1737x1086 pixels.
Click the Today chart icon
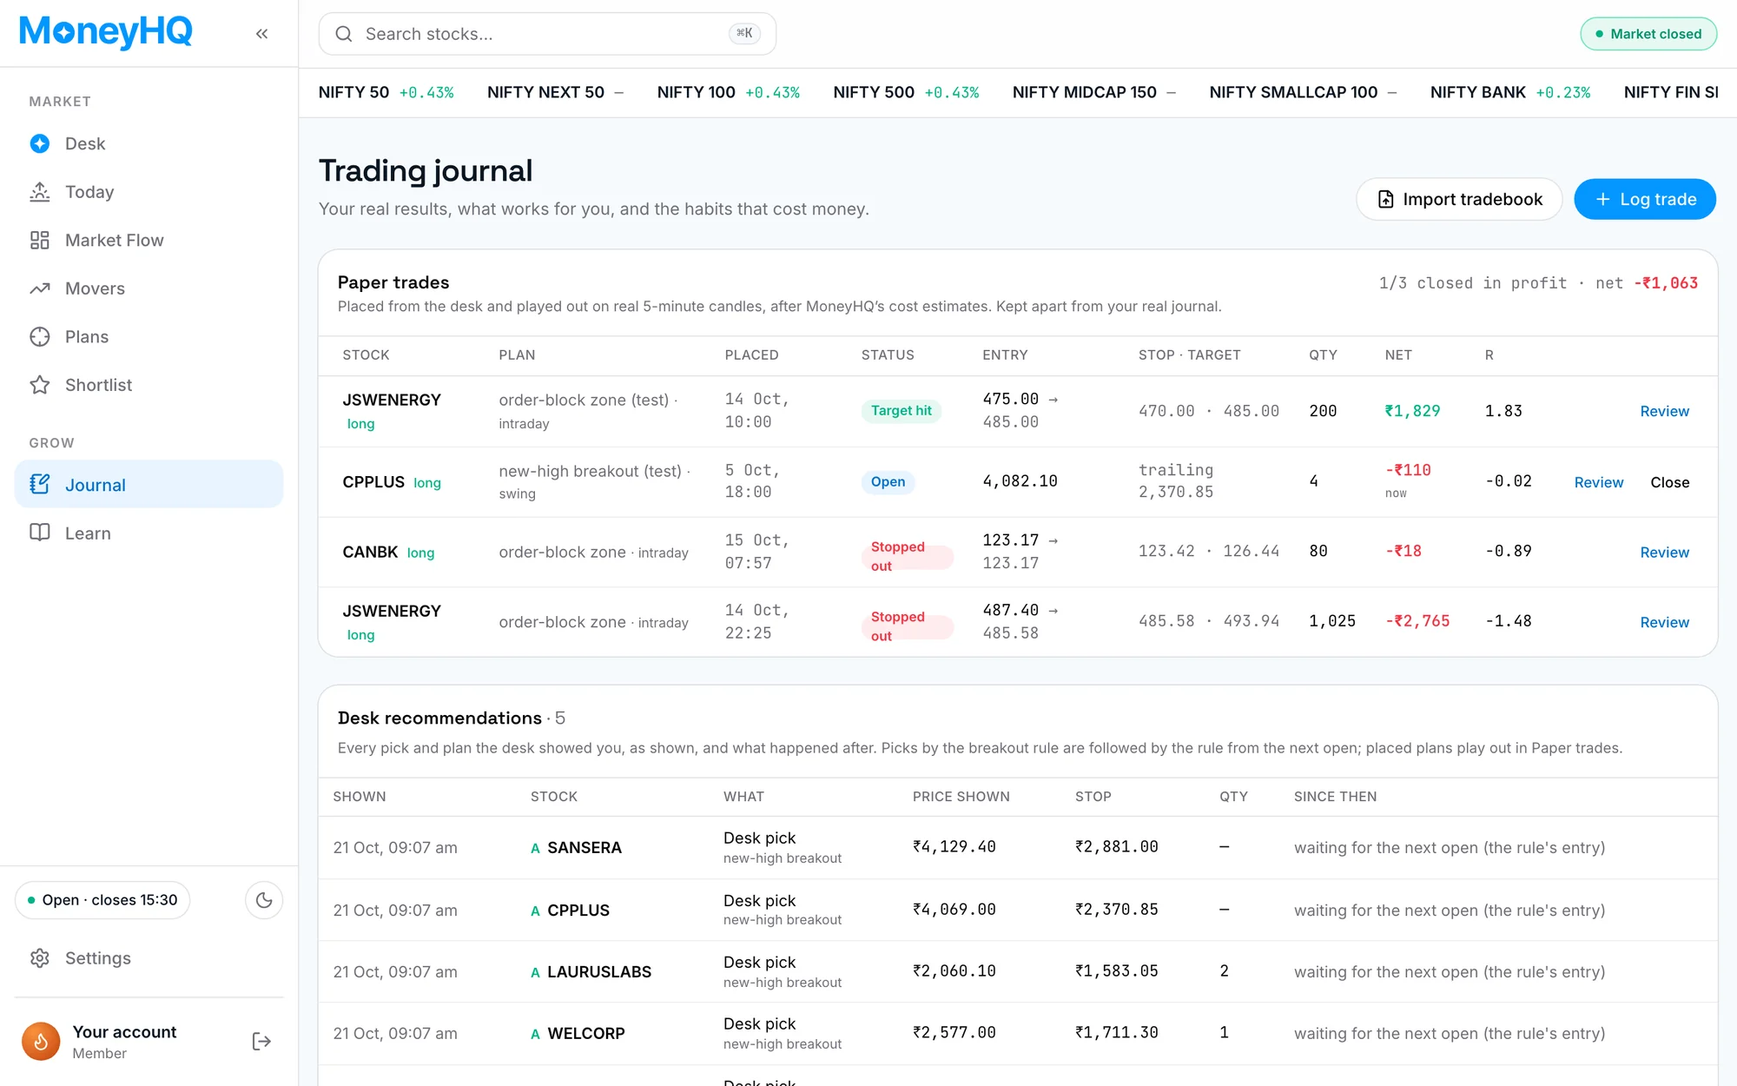click(x=40, y=192)
